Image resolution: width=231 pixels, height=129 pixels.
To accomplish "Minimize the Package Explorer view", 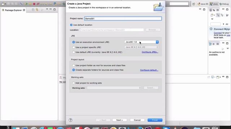I will click(51, 9).
